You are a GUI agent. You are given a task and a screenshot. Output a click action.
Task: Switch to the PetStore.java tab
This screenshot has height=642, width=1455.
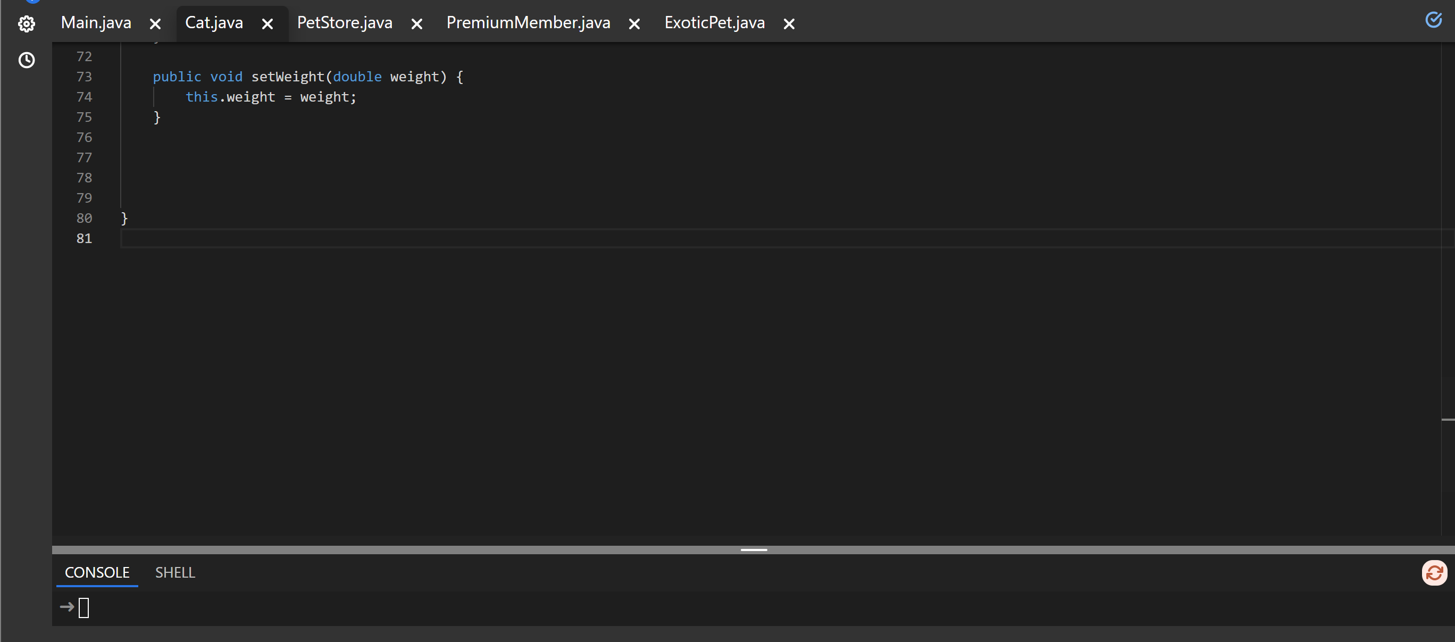click(x=345, y=22)
